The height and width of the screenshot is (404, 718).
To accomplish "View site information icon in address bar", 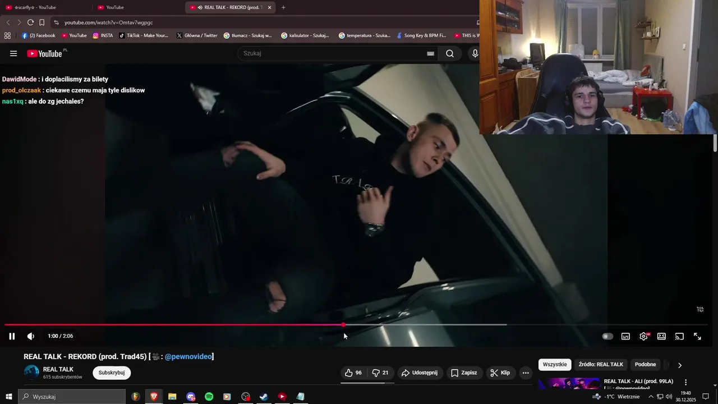I will click(x=56, y=22).
